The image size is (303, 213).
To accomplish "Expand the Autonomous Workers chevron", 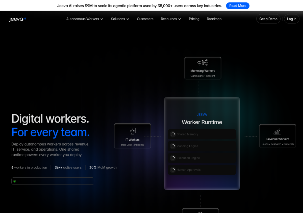I will [102, 19].
